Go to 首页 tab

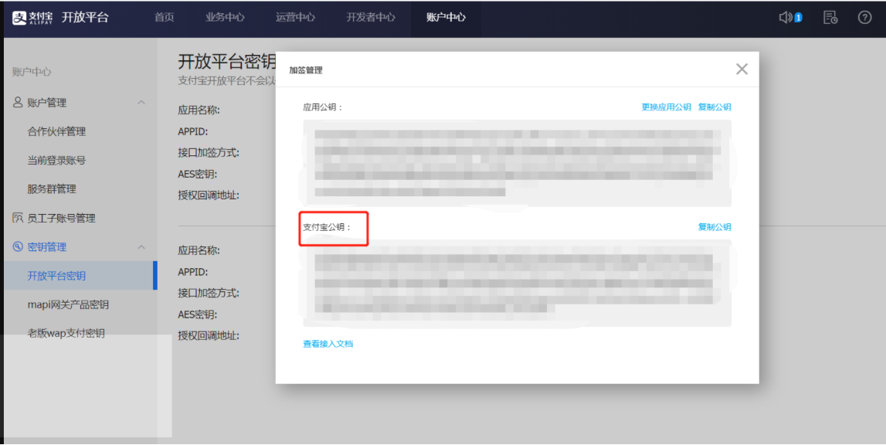click(165, 18)
